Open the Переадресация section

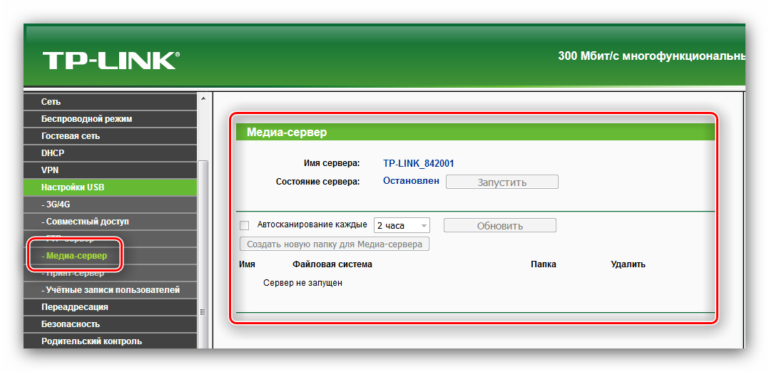click(75, 307)
